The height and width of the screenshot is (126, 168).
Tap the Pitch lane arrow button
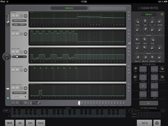click(26, 16)
